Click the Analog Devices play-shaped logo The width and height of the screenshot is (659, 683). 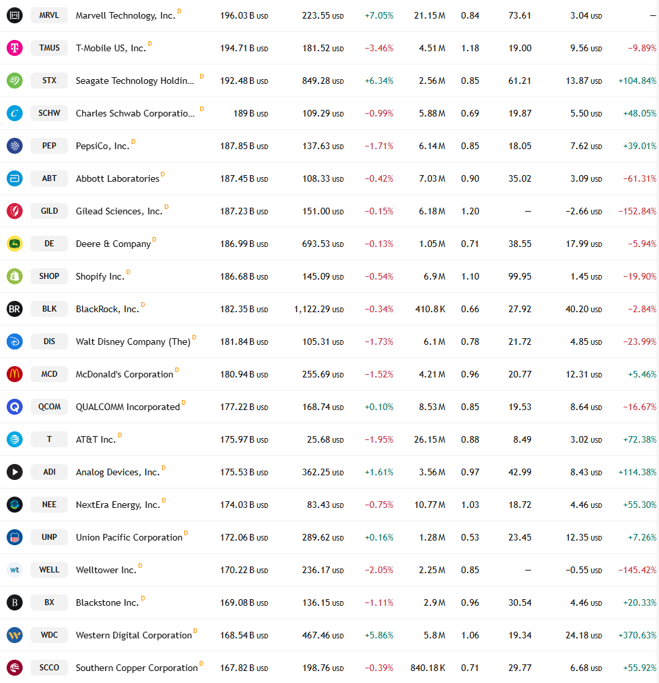click(15, 472)
